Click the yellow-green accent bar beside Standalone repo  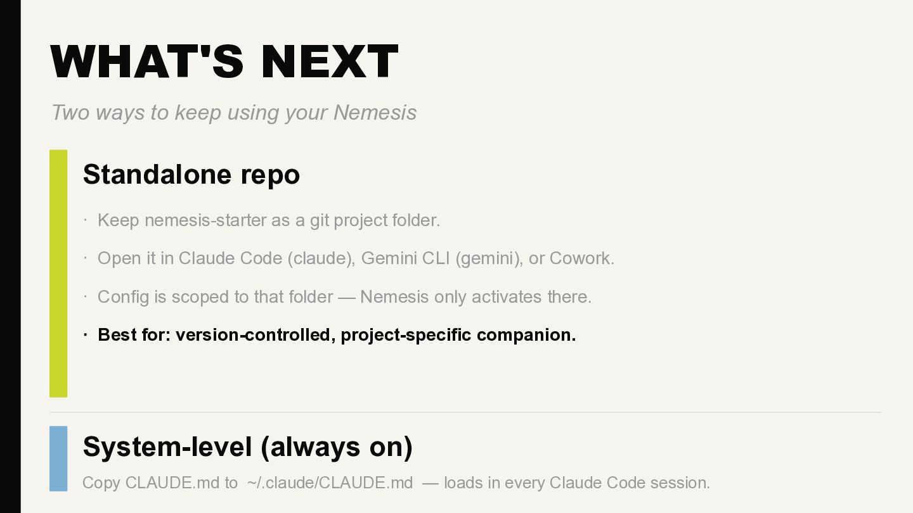pyautogui.click(x=58, y=273)
